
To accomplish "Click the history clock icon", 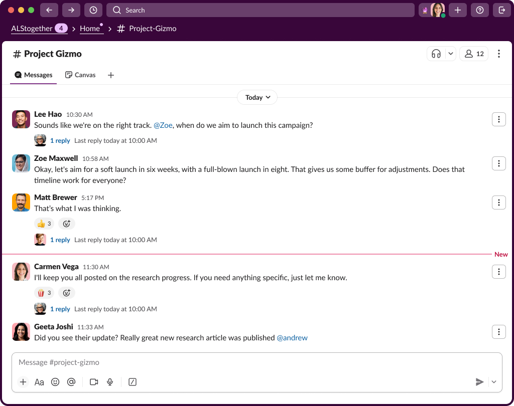I will [93, 10].
